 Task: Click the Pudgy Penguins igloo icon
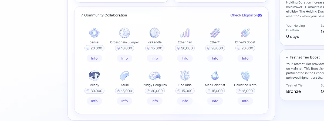pyautogui.click(x=155, y=76)
